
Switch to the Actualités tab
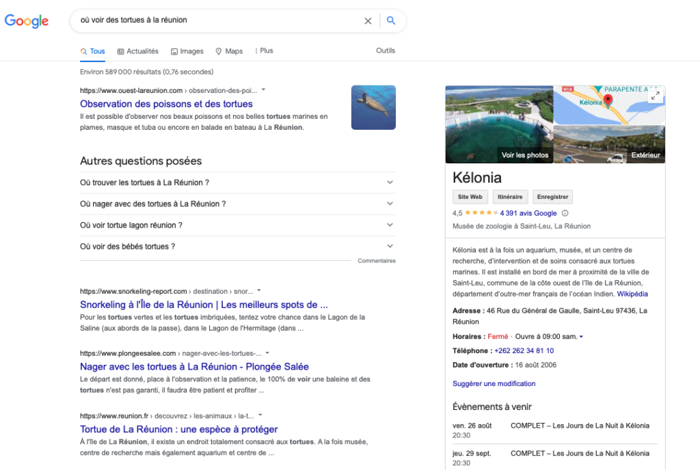coord(138,51)
